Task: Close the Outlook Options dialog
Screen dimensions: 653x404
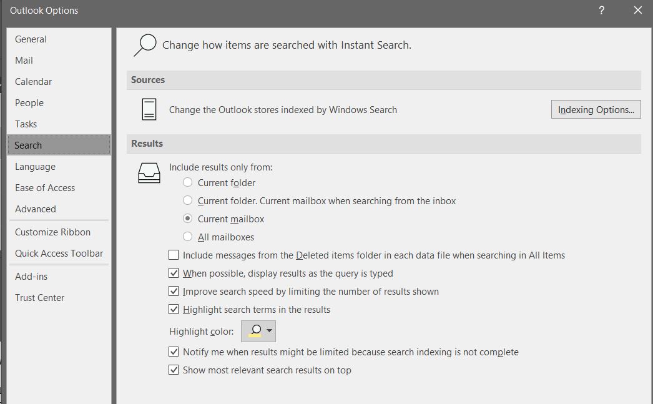Action: [637, 11]
